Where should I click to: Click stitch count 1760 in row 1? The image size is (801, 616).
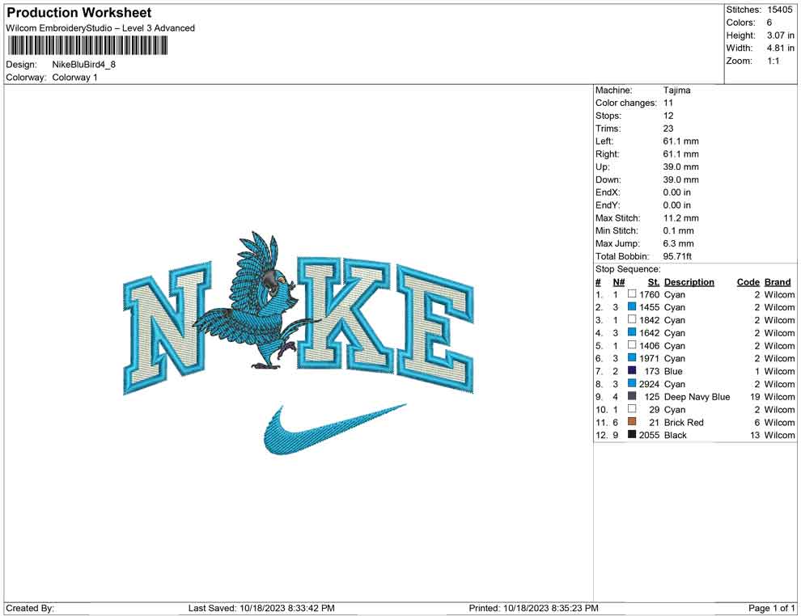(x=649, y=294)
